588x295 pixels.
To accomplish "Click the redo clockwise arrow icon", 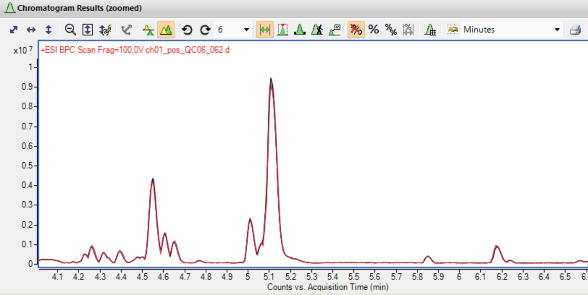I will pos(205,30).
